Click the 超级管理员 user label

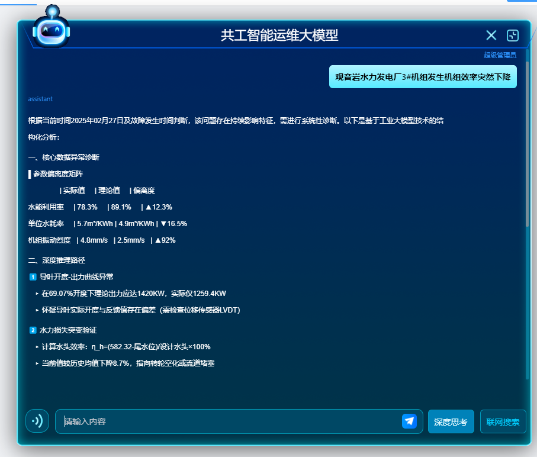[500, 55]
